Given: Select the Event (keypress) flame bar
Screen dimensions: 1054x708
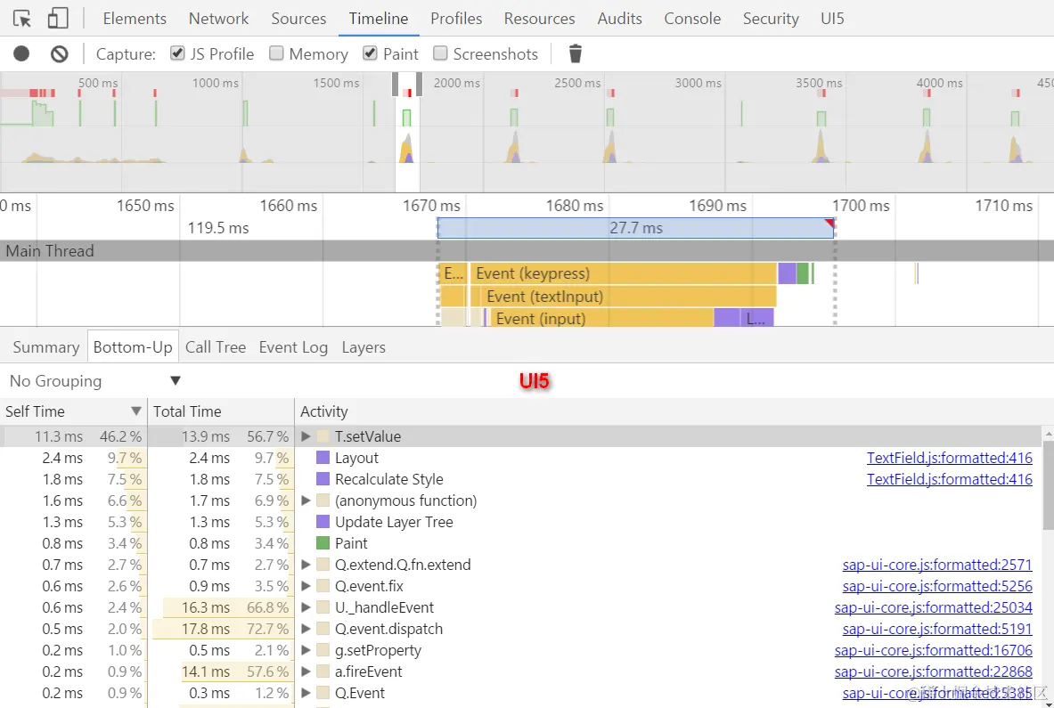Looking at the screenshot, I should (623, 273).
